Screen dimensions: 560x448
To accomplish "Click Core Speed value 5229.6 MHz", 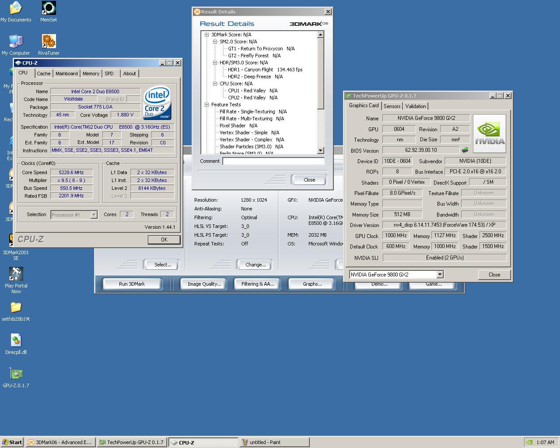I will pyautogui.click(x=71, y=172).
